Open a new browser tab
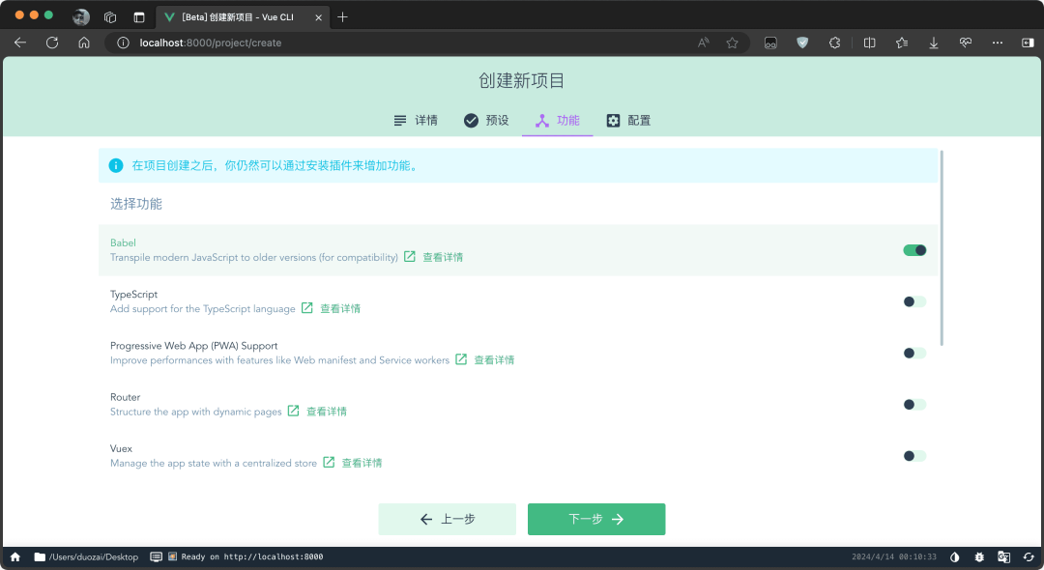1044x570 pixels. 342,17
